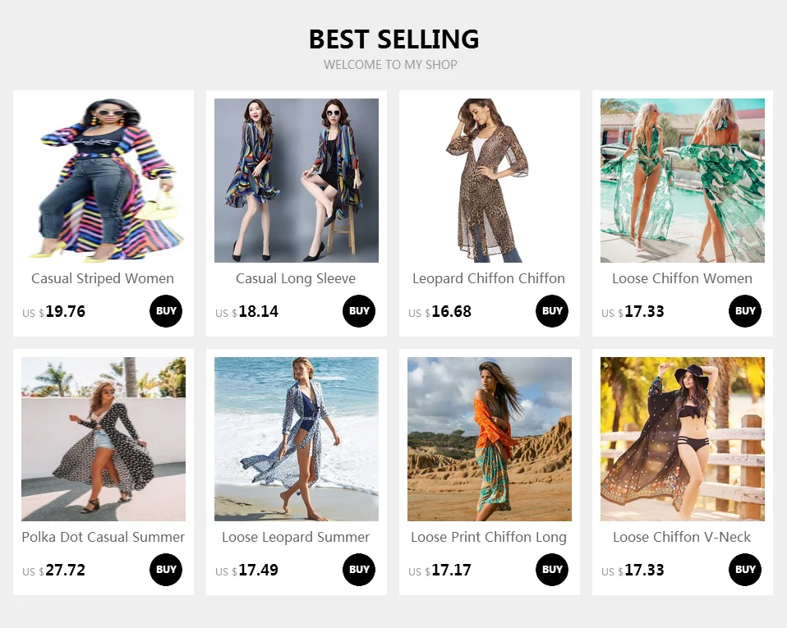Viewport: 787px width, 628px height.
Task: Open the rainbow striped cardigan photo
Action: coord(104,181)
